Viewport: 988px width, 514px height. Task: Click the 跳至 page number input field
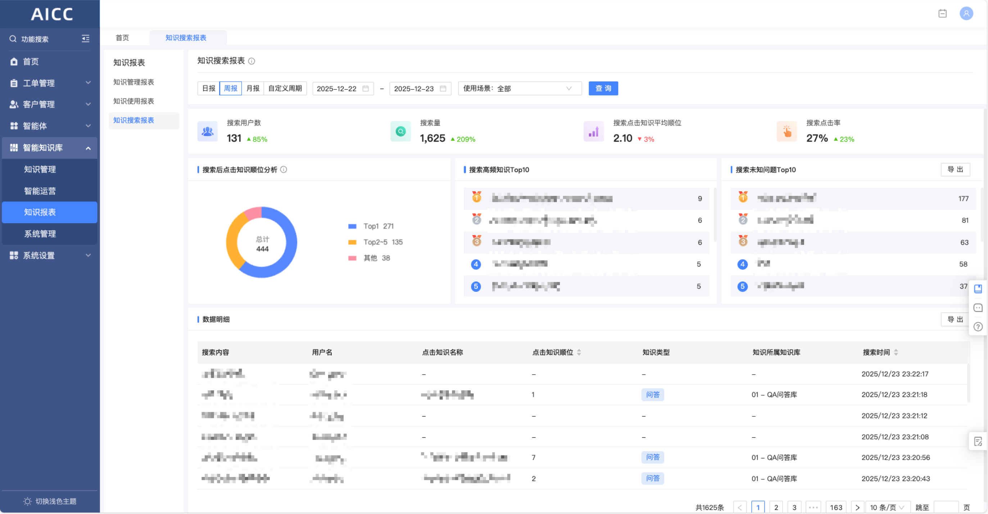(x=946, y=508)
